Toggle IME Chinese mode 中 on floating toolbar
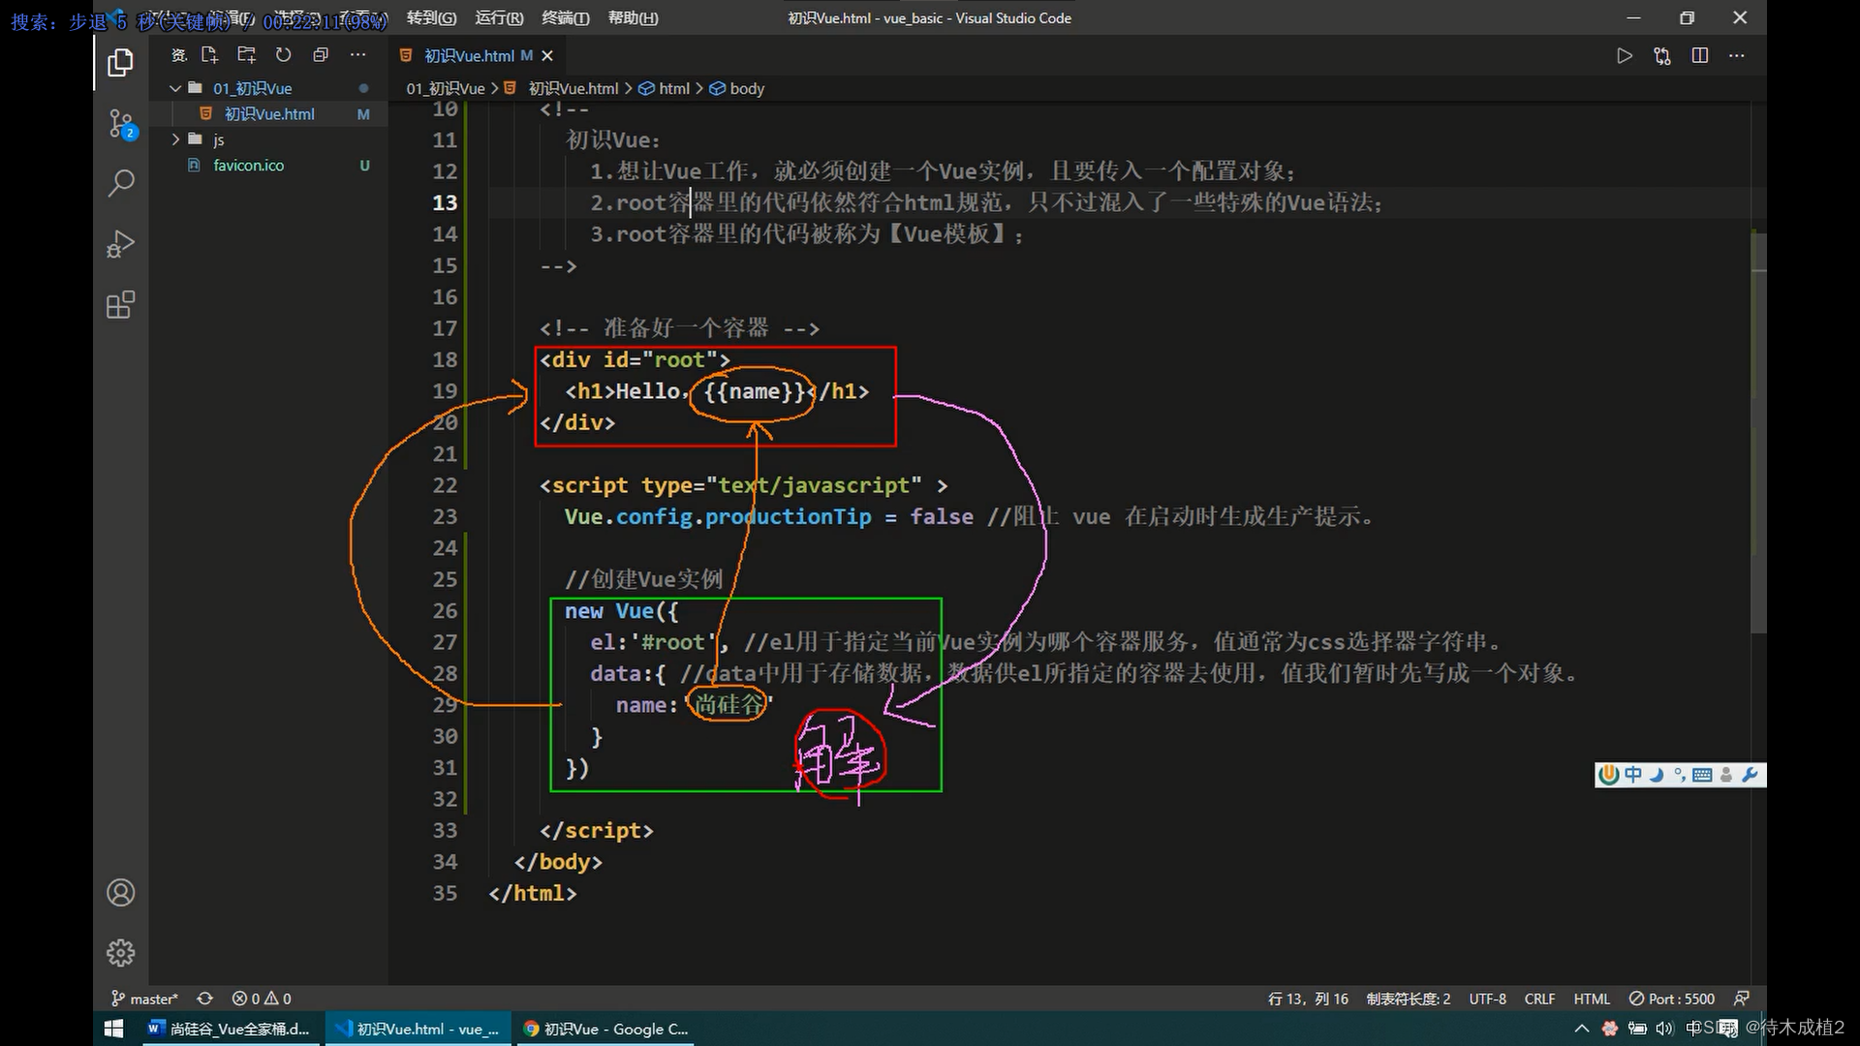This screenshot has height=1046, width=1860. pos(1633,775)
